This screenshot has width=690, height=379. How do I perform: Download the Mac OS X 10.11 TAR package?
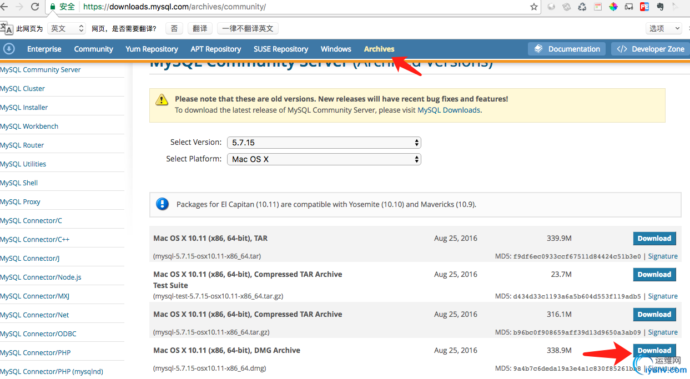click(x=654, y=239)
